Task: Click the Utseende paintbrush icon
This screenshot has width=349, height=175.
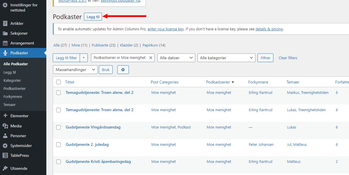Action: pos(5,168)
